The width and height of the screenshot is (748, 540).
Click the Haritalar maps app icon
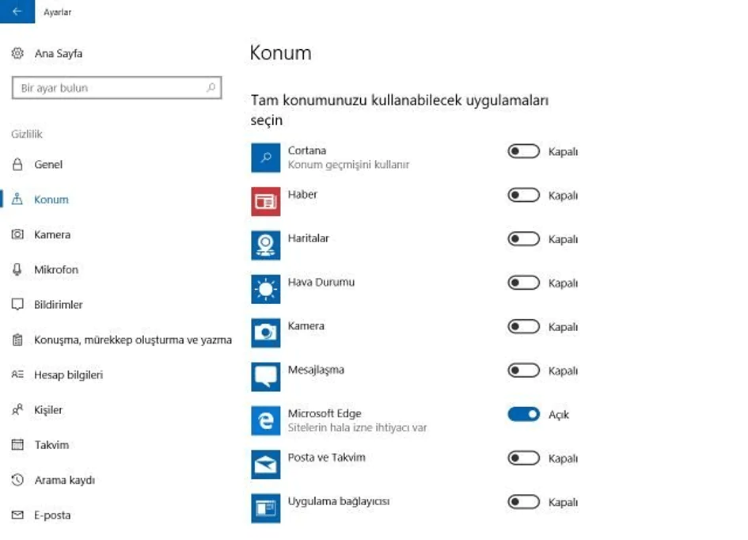point(265,245)
